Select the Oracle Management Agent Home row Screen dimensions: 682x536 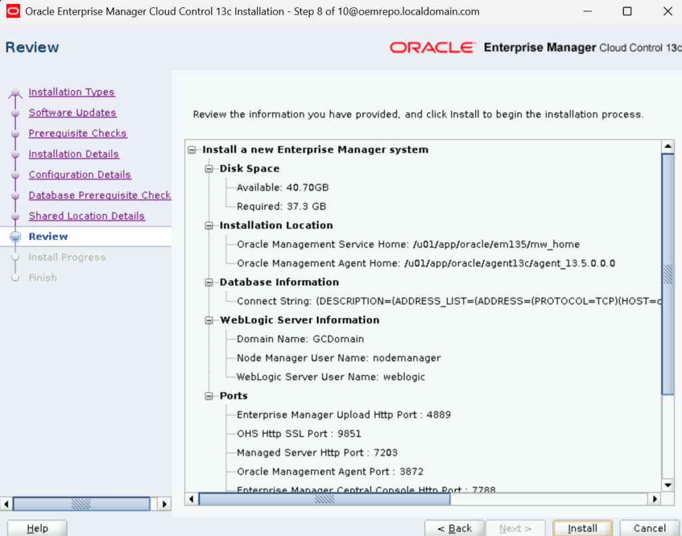(426, 263)
